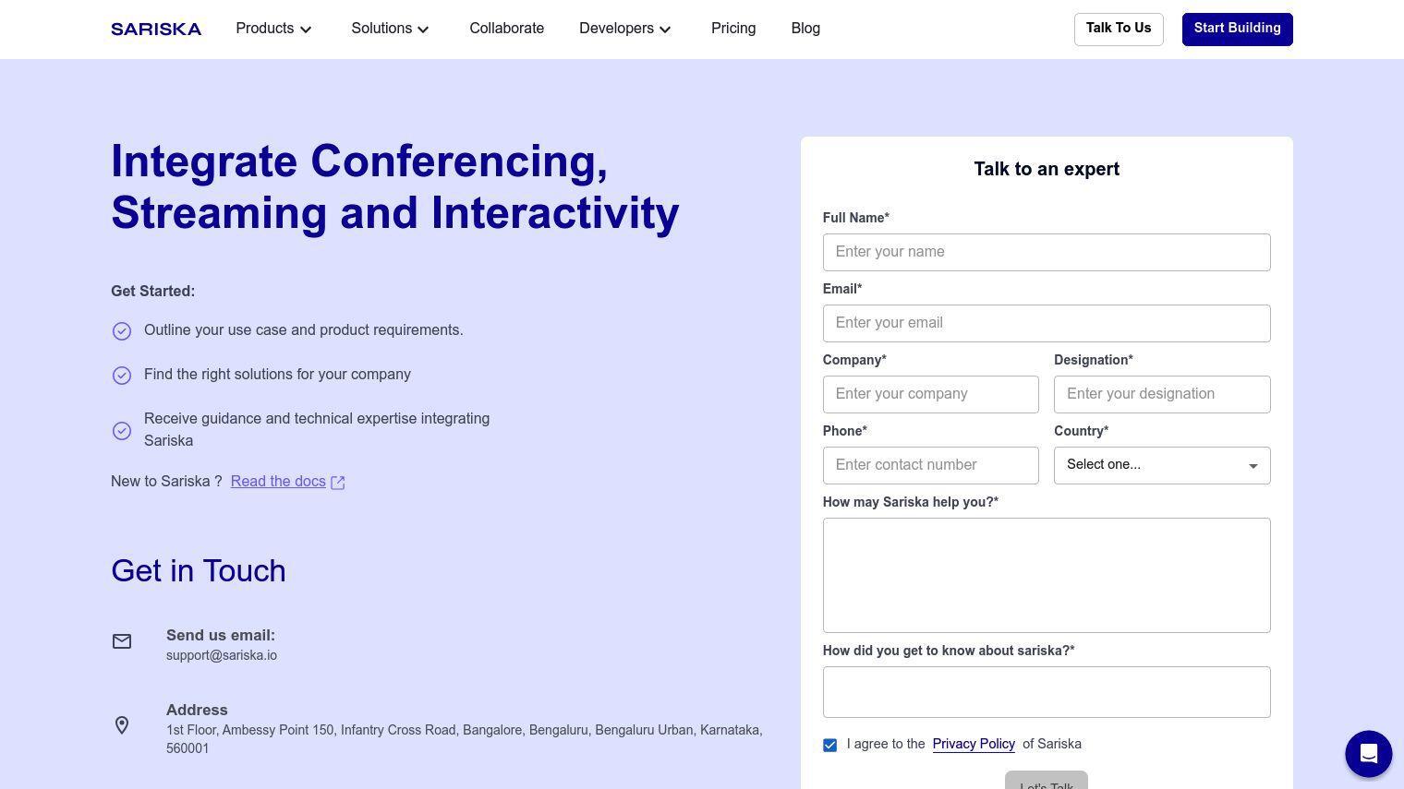Open the Country select dropdown

(1162, 465)
